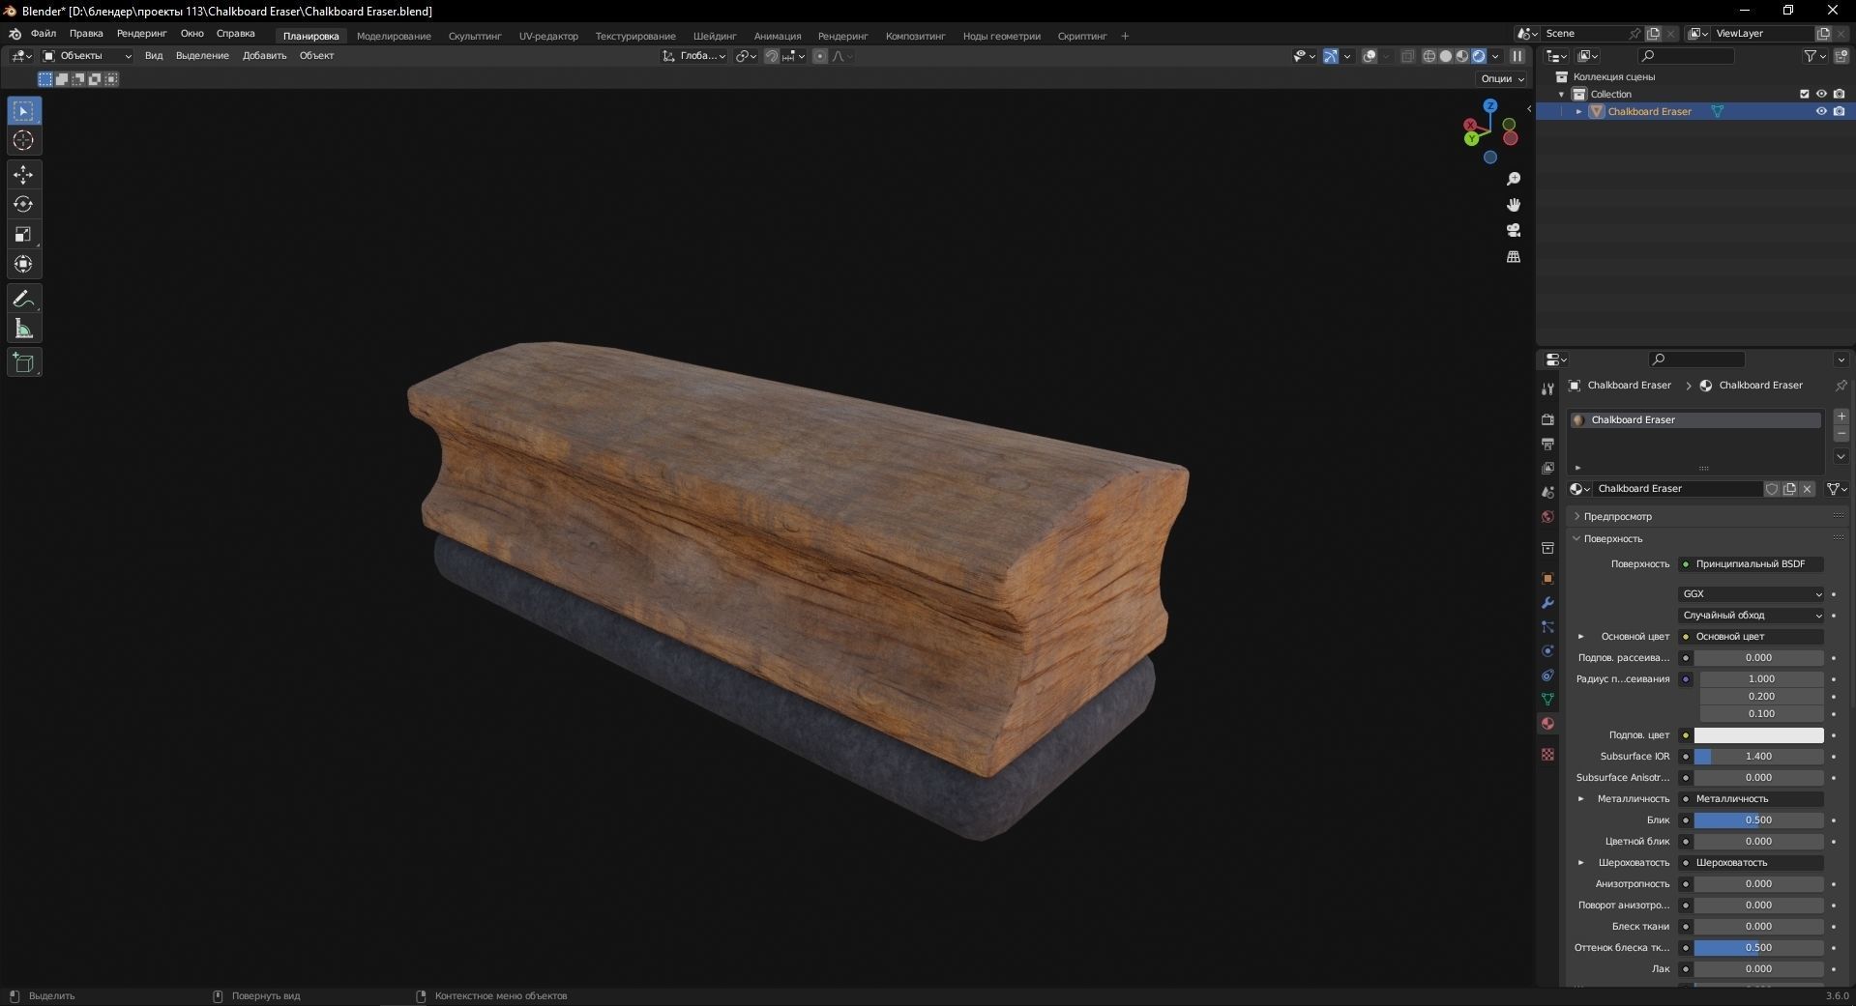The image size is (1856, 1006).
Task: Open the GGX distribution dropdown
Action: click(1751, 594)
